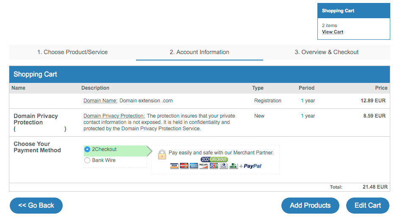Click the Diners Club card icon
This screenshot has height=217, width=400.
(x=224, y=166)
